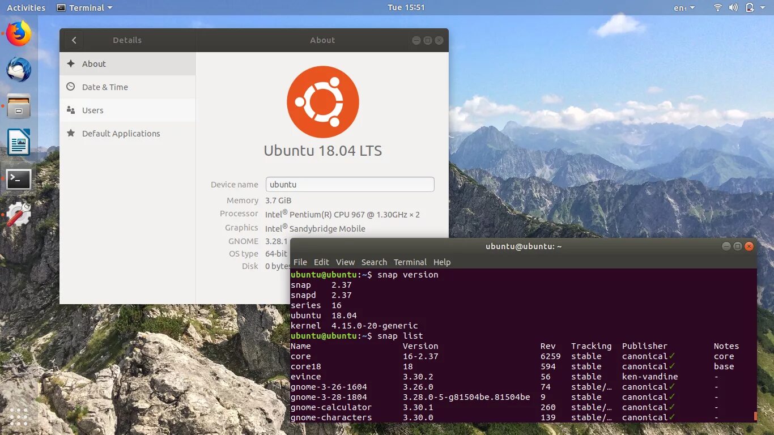Click the Device name field 'ubuntu'
Image resolution: width=774 pixels, height=435 pixels.
[350, 184]
